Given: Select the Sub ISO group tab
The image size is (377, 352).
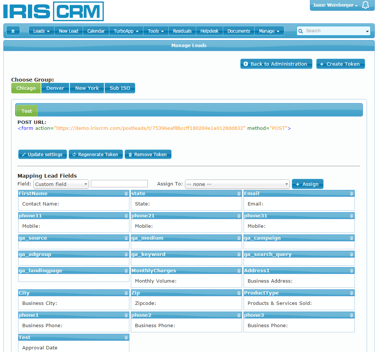Looking at the screenshot, I should (x=120, y=88).
